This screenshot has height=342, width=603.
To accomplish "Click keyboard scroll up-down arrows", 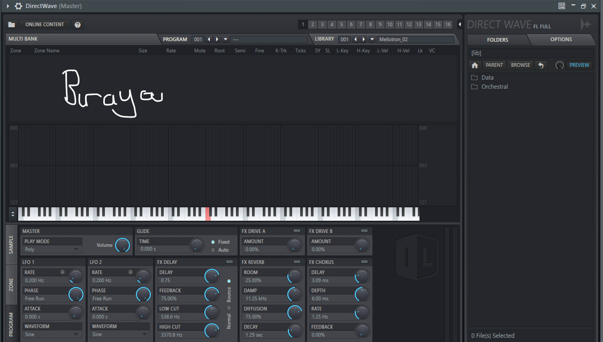I will (13, 214).
